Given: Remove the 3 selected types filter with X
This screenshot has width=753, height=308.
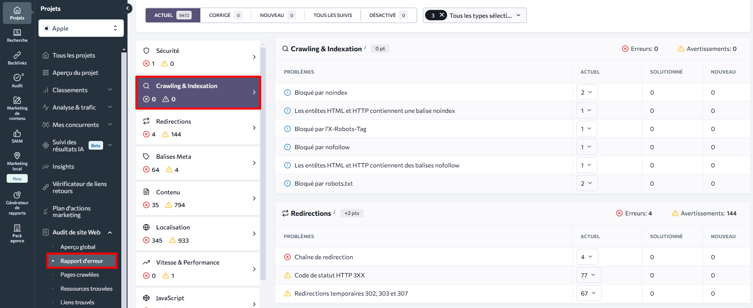Looking at the screenshot, I should pyautogui.click(x=442, y=15).
